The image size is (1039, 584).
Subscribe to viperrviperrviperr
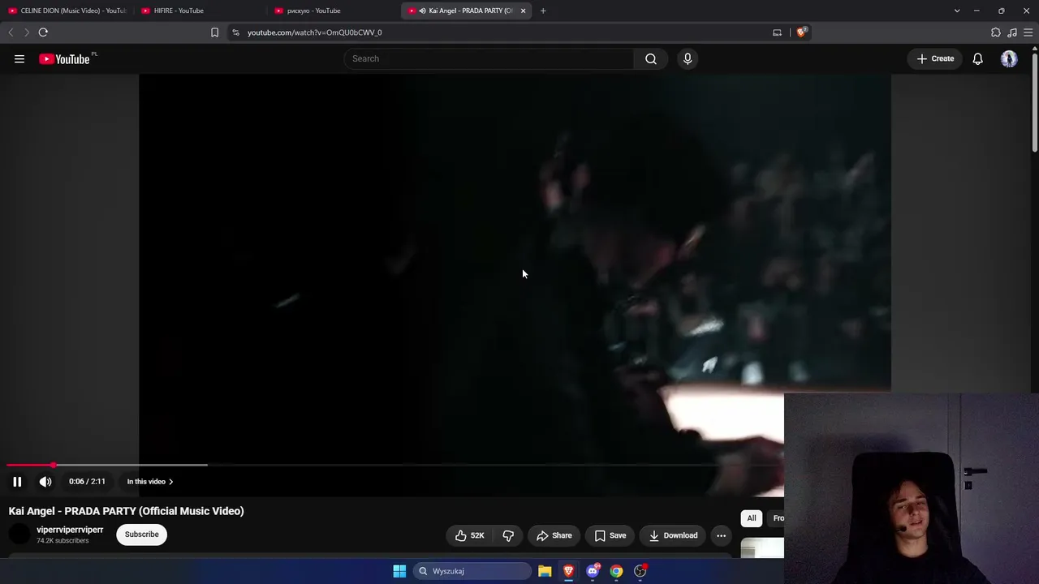pos(141,535)
